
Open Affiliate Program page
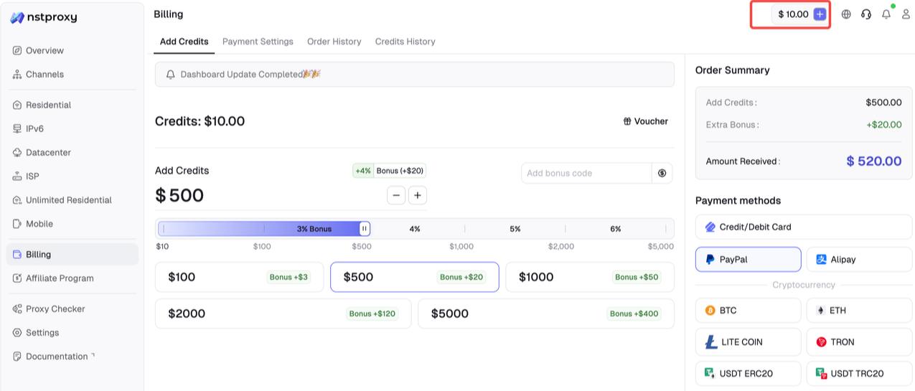[60, 278]
